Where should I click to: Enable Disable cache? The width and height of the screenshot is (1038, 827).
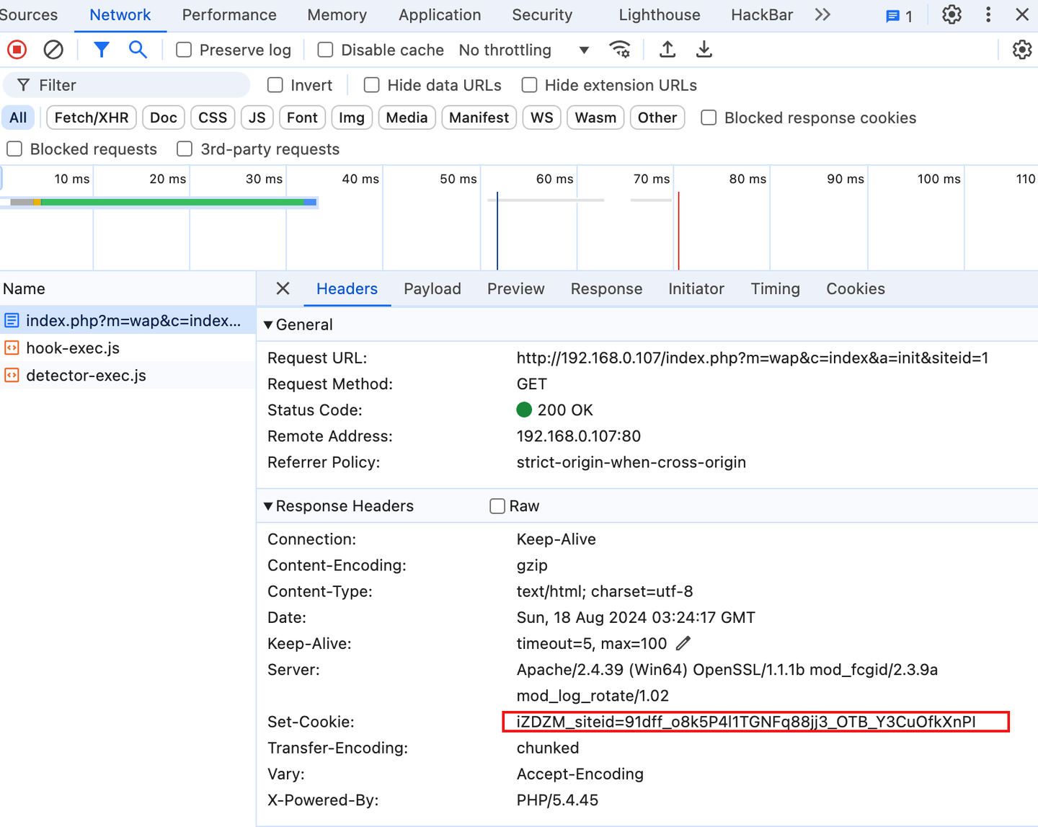324,49
